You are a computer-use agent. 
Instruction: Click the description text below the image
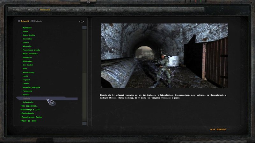point(163,97)
